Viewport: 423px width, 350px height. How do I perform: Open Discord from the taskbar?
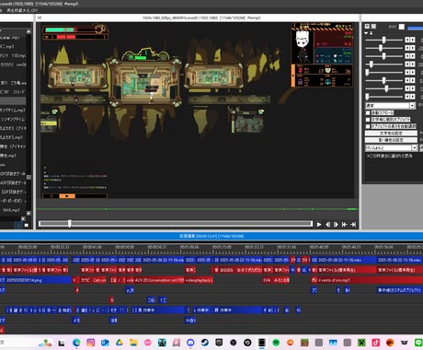point(190,343)
